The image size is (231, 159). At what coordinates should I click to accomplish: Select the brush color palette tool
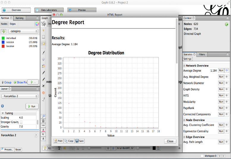[x=43, y=66]
